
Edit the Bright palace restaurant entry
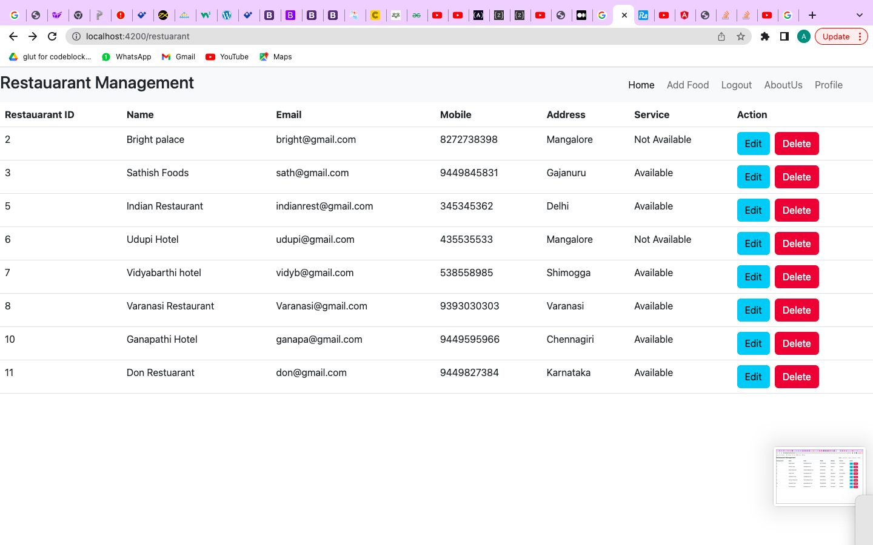pyautogui.click(x=753, y=144)
